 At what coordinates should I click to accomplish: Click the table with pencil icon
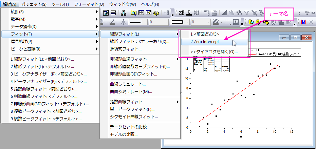point(149,13)
